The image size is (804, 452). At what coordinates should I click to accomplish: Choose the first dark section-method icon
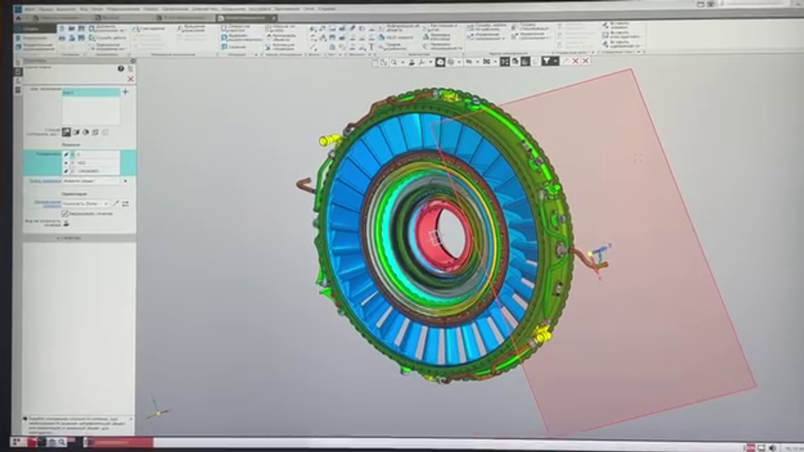pyautogui.click(x=66, y=132)
